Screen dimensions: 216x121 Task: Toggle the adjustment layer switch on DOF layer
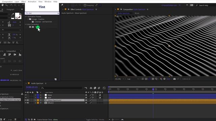point(100,98)
